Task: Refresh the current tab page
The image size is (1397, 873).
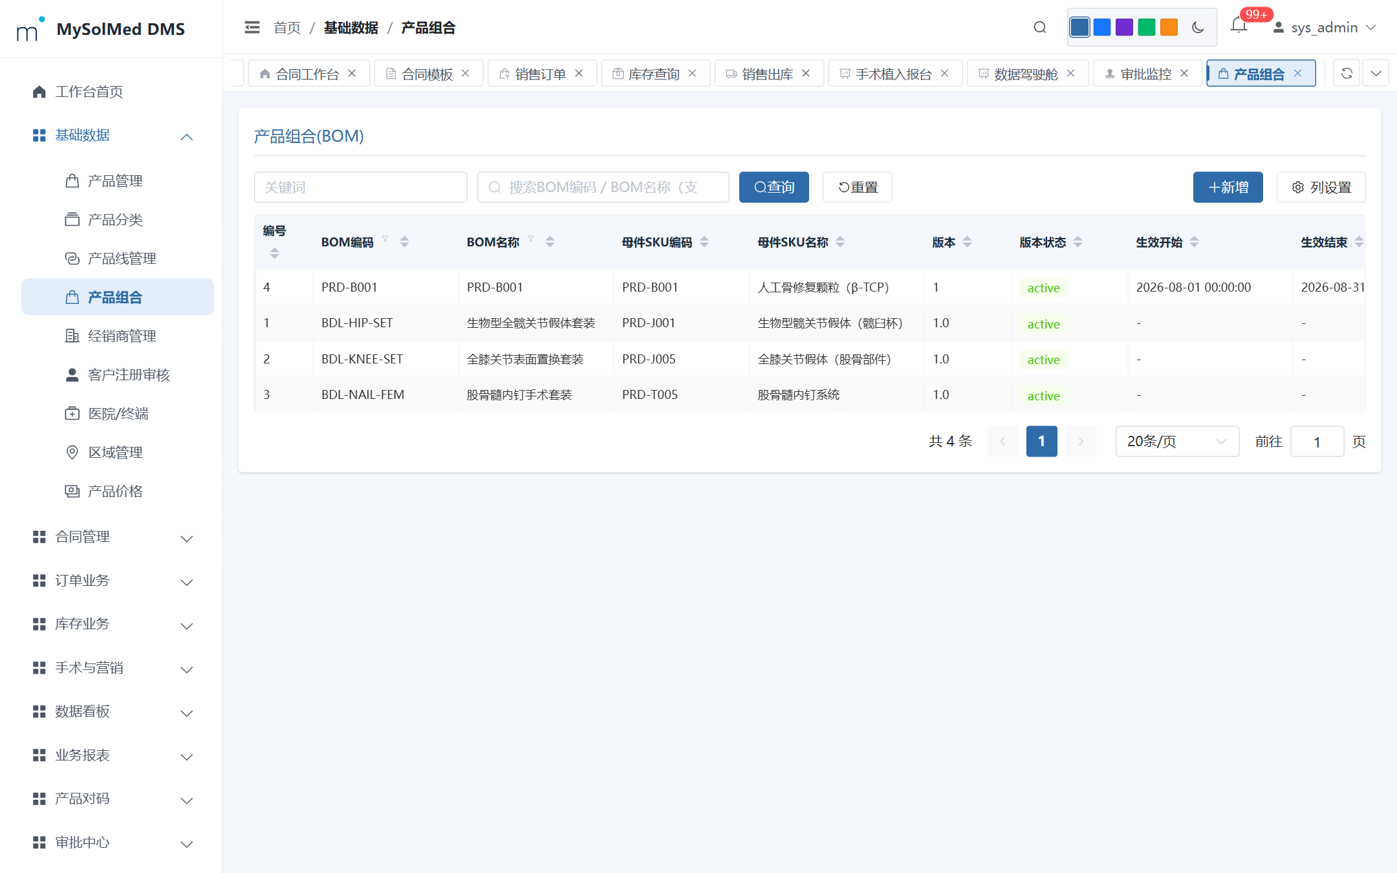Action: [1347, 73]
